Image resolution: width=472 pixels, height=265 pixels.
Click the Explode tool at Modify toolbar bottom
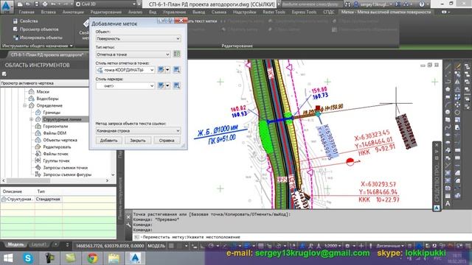coord(457,196)
